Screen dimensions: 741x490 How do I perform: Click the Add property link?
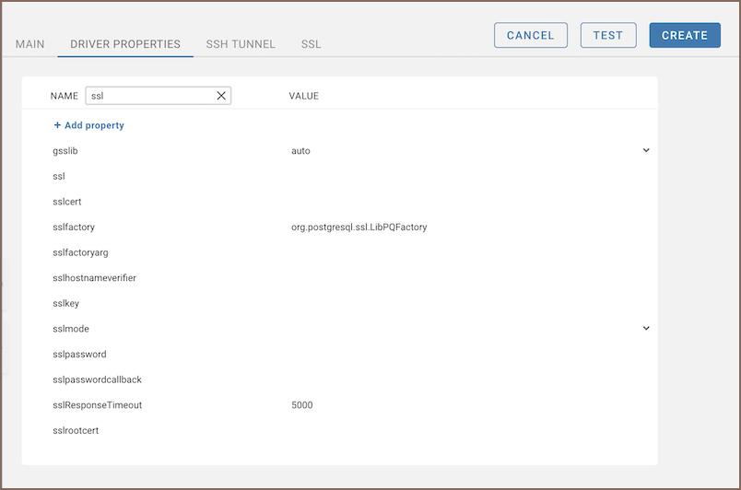tap(94, 125)
